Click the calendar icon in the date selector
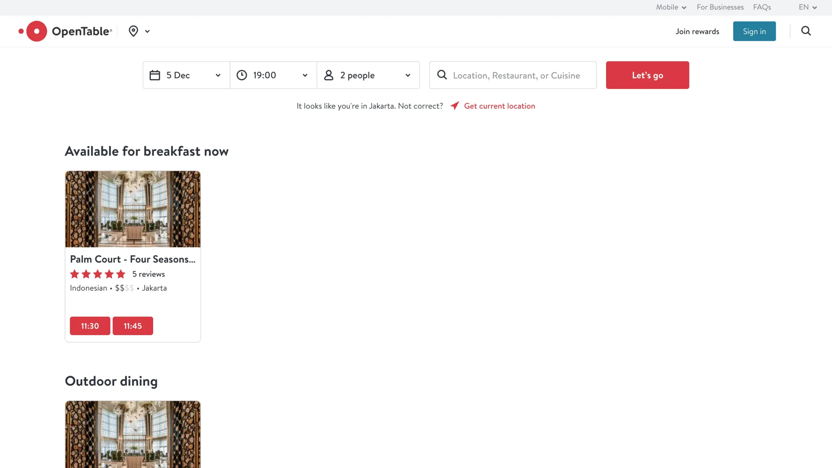This screenshot has height=468, width=832. [154, 75]
